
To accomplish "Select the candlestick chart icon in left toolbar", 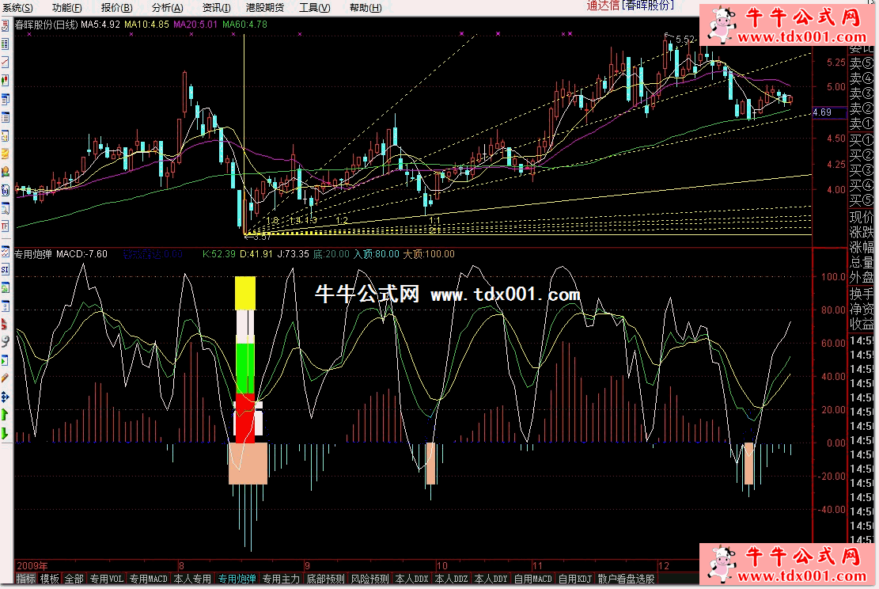I will [x=5, y=81].
